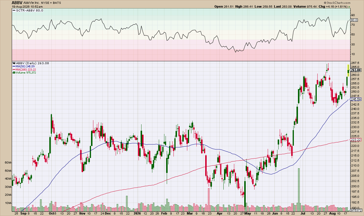Click the SCTR-ABBV 80.0 indicator legend
Viewport: 364px width, 216px height.
28,11
